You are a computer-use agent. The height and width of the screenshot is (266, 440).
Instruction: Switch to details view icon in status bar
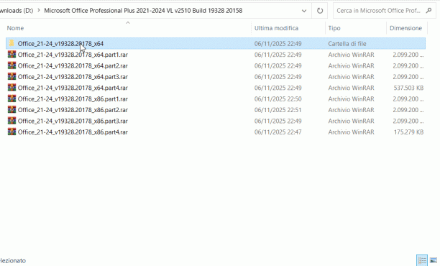click(422, 260)
